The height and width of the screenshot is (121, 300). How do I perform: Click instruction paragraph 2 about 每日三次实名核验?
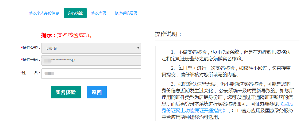click(226, 71)
